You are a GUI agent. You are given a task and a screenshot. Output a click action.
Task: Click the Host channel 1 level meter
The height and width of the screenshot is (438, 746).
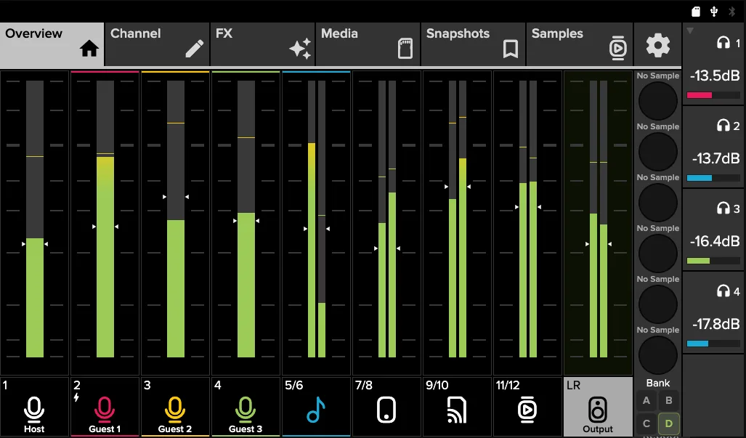coord(35,219)
